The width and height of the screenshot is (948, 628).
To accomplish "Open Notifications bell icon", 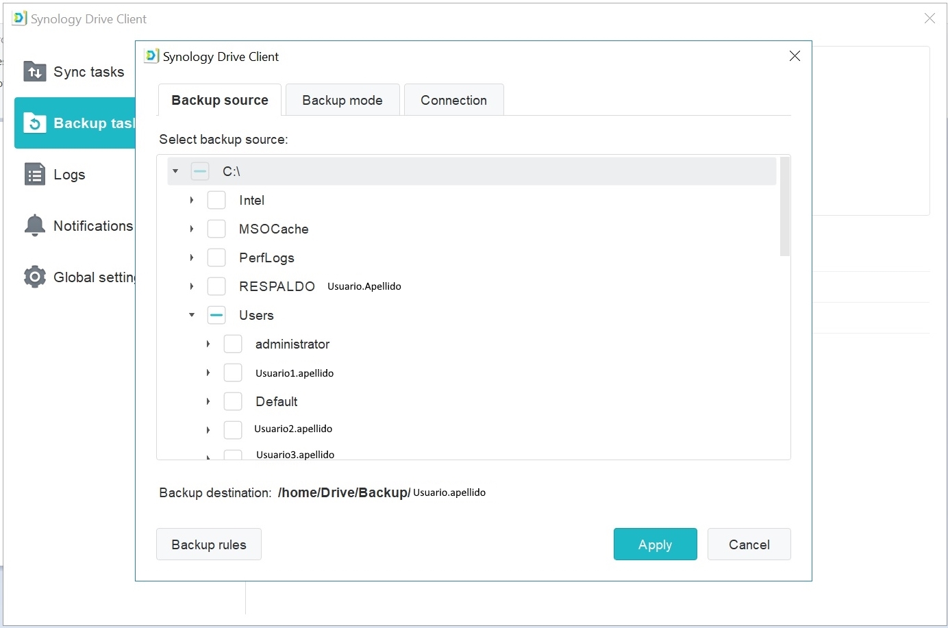I will (x=34, y=225).
